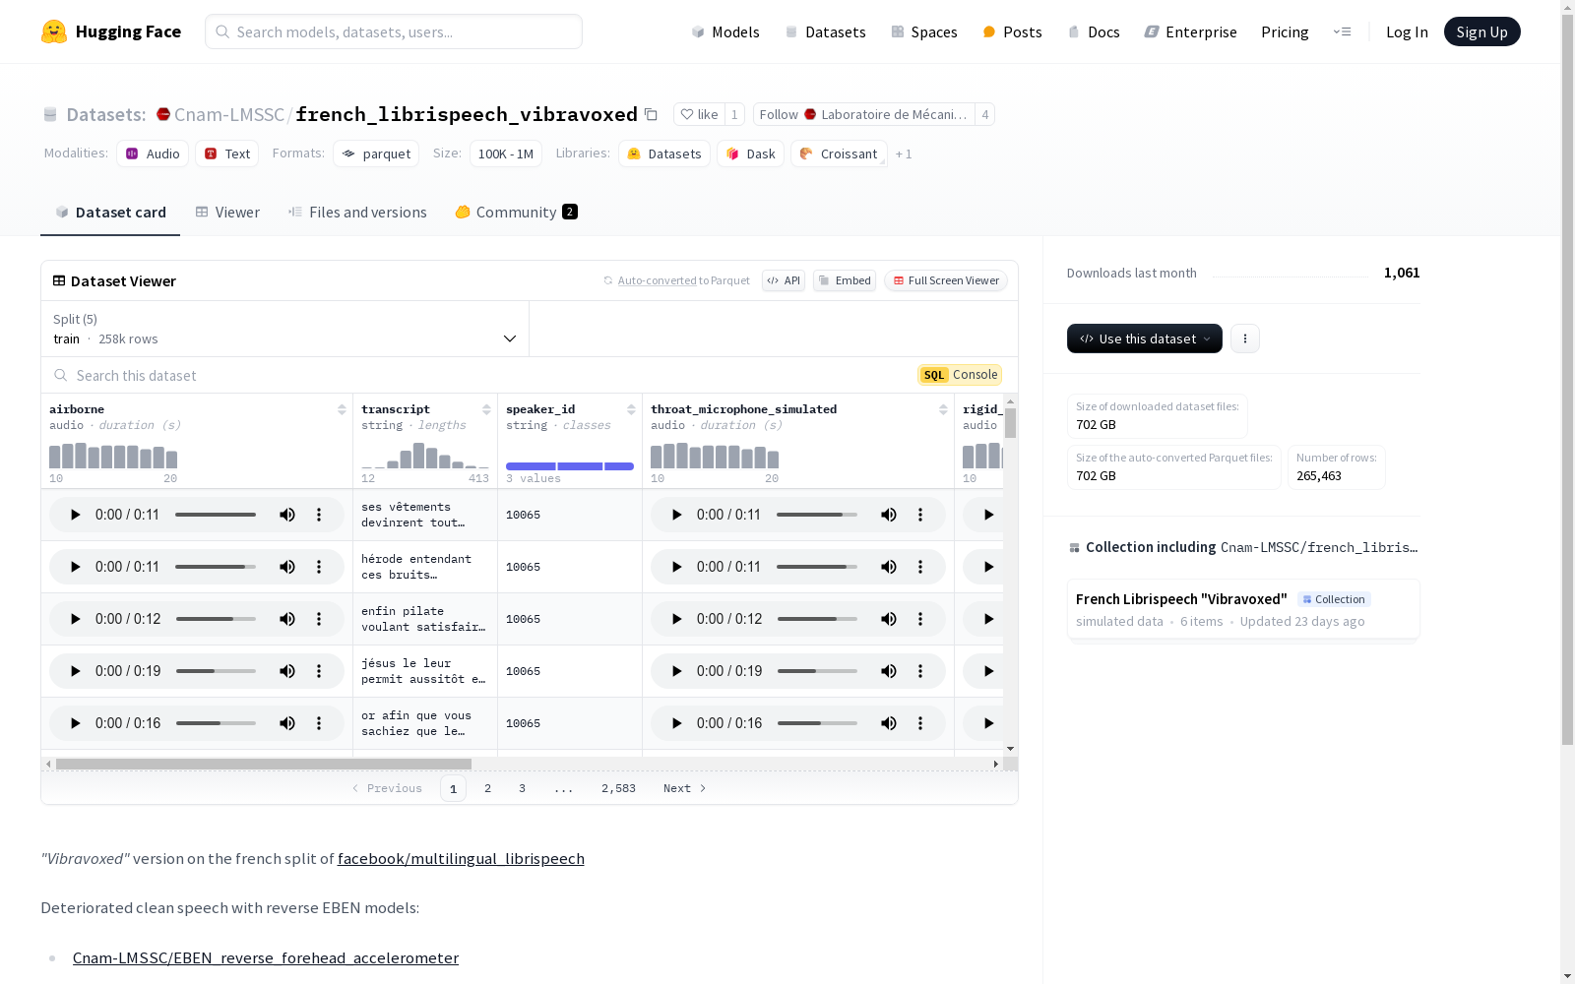Open airborne audio options in 'ses vêtements' row

click(x=319, y=515)
